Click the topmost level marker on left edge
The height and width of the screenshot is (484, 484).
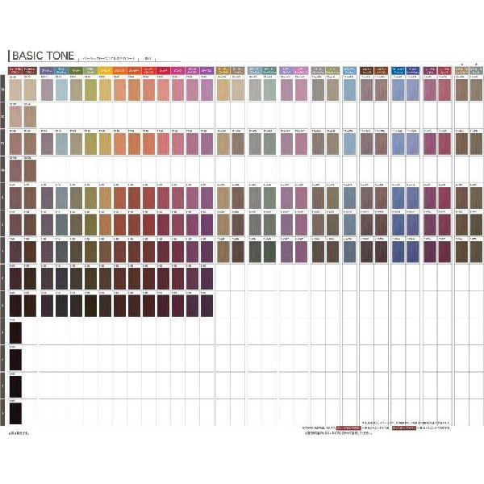4,90
